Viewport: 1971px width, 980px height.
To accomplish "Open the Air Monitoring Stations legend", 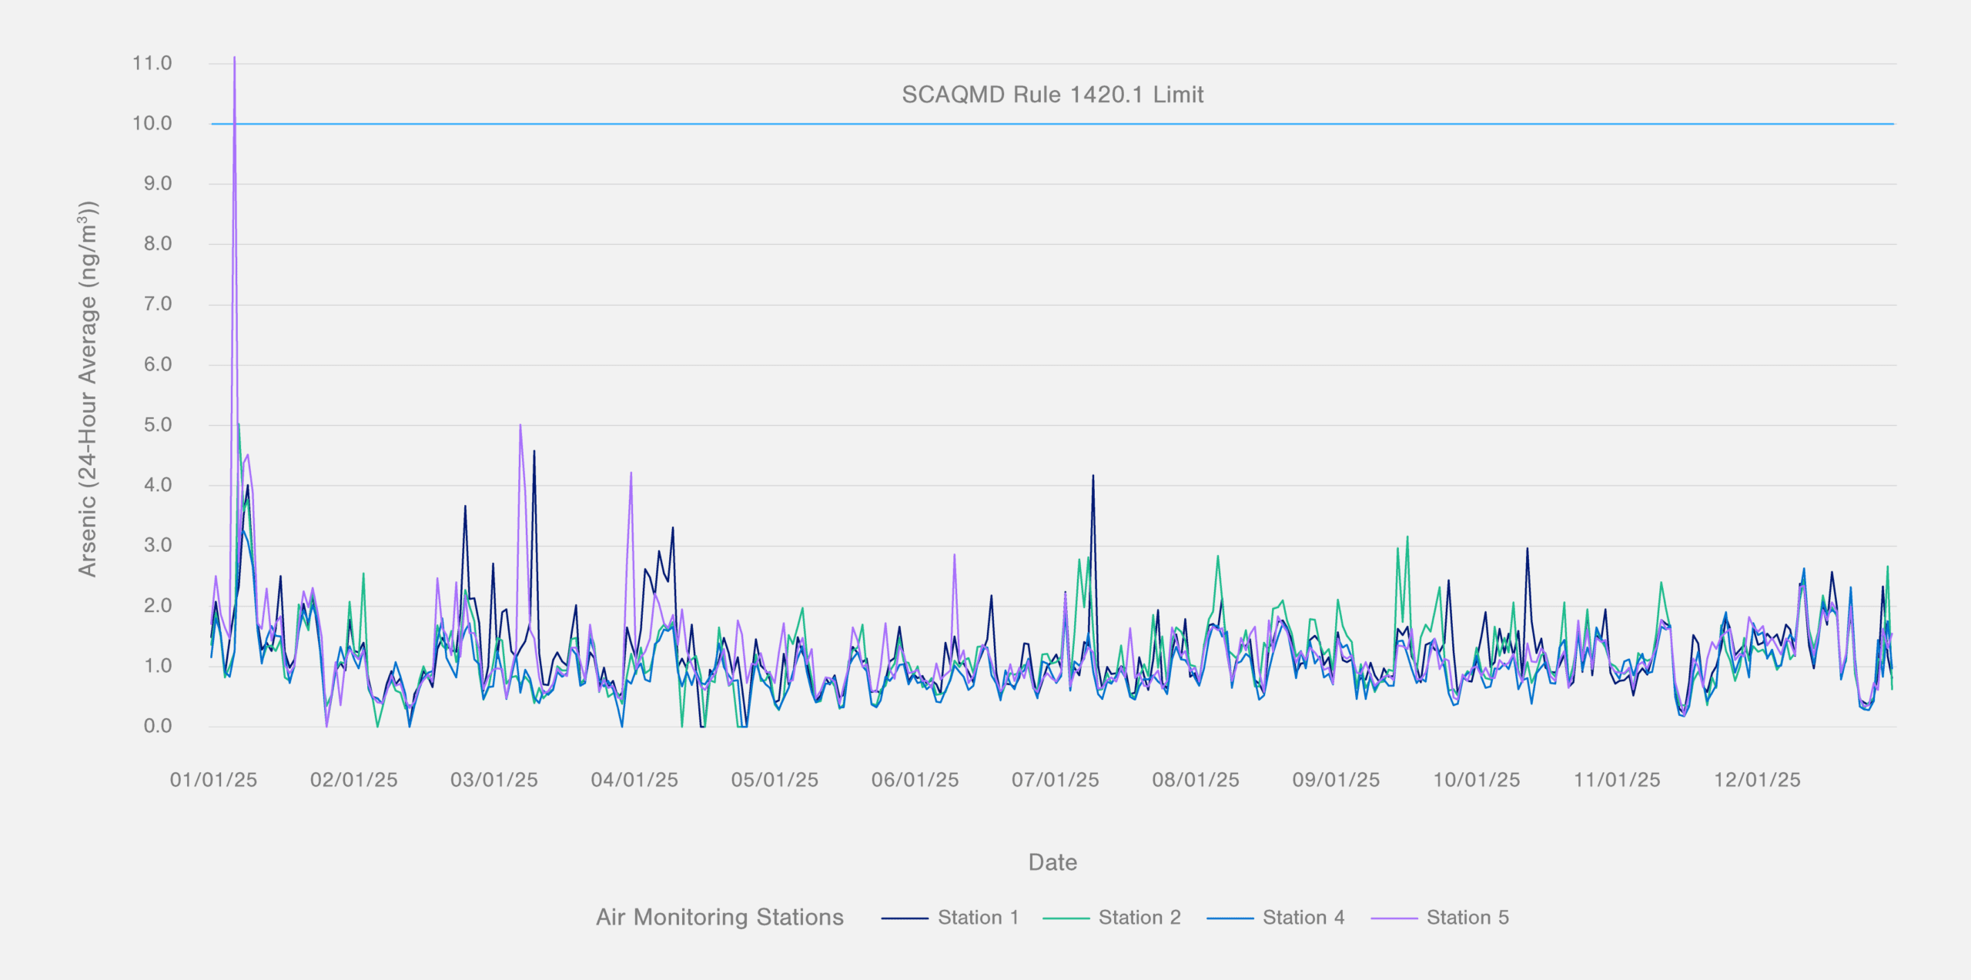I will pyautogui.click(x=719, y=917).
